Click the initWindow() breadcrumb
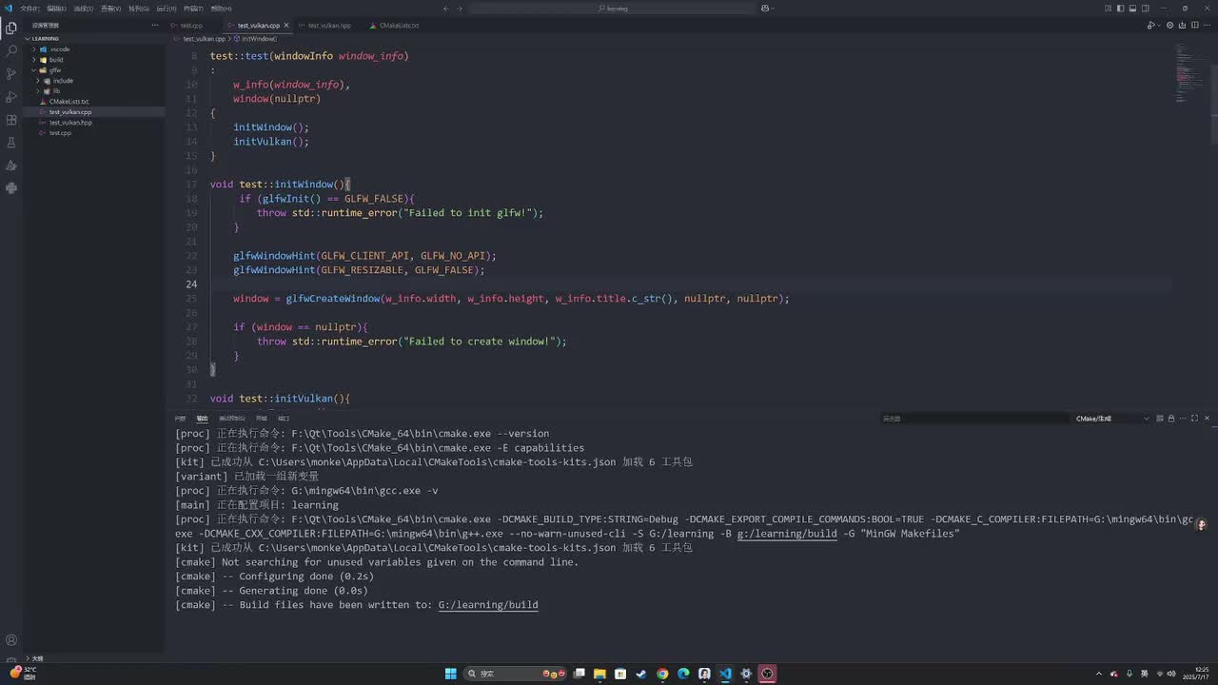1218x685 pixels. click(259, 39)
